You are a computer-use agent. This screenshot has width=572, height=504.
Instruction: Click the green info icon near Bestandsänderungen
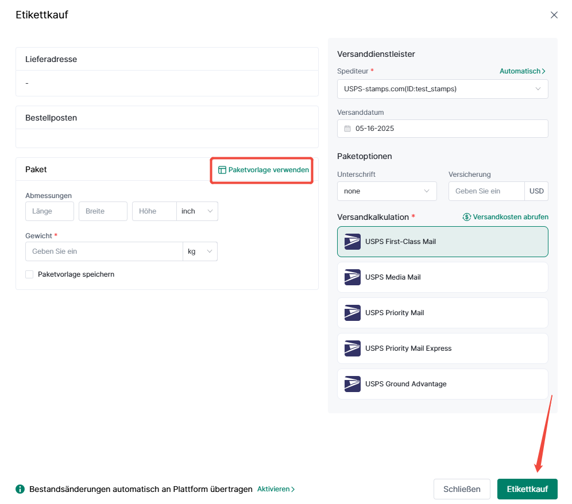(20, 489)
